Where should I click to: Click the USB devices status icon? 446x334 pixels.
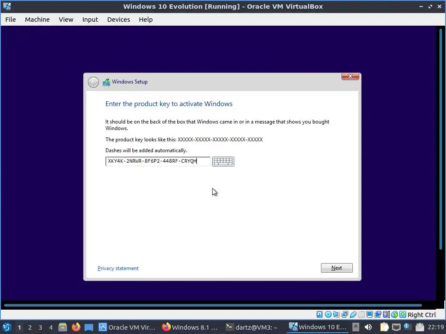coord(353,314)
